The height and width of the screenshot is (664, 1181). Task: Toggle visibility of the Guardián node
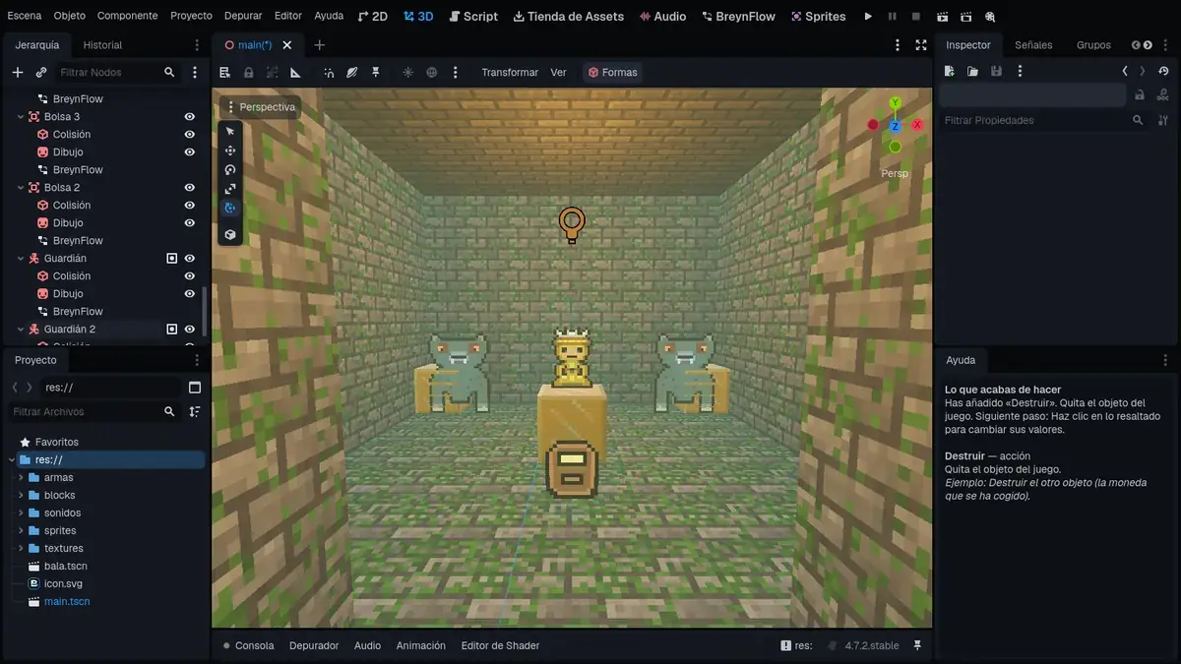point(190,259)
